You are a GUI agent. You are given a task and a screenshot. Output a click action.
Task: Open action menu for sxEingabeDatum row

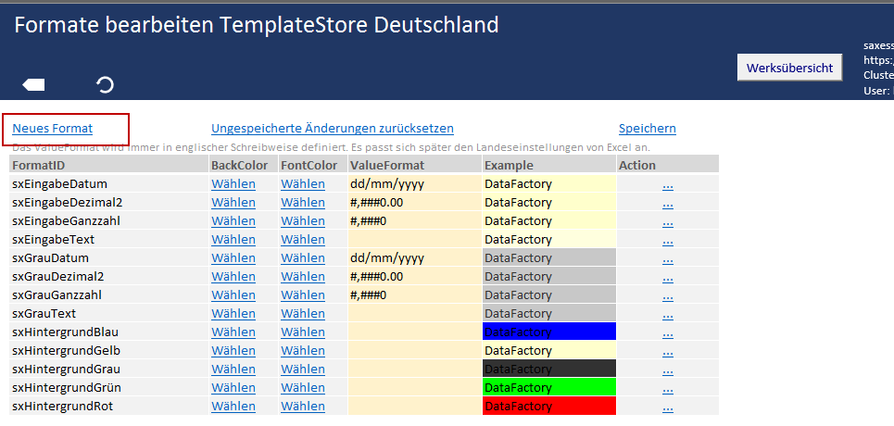(x=667, y=183)
